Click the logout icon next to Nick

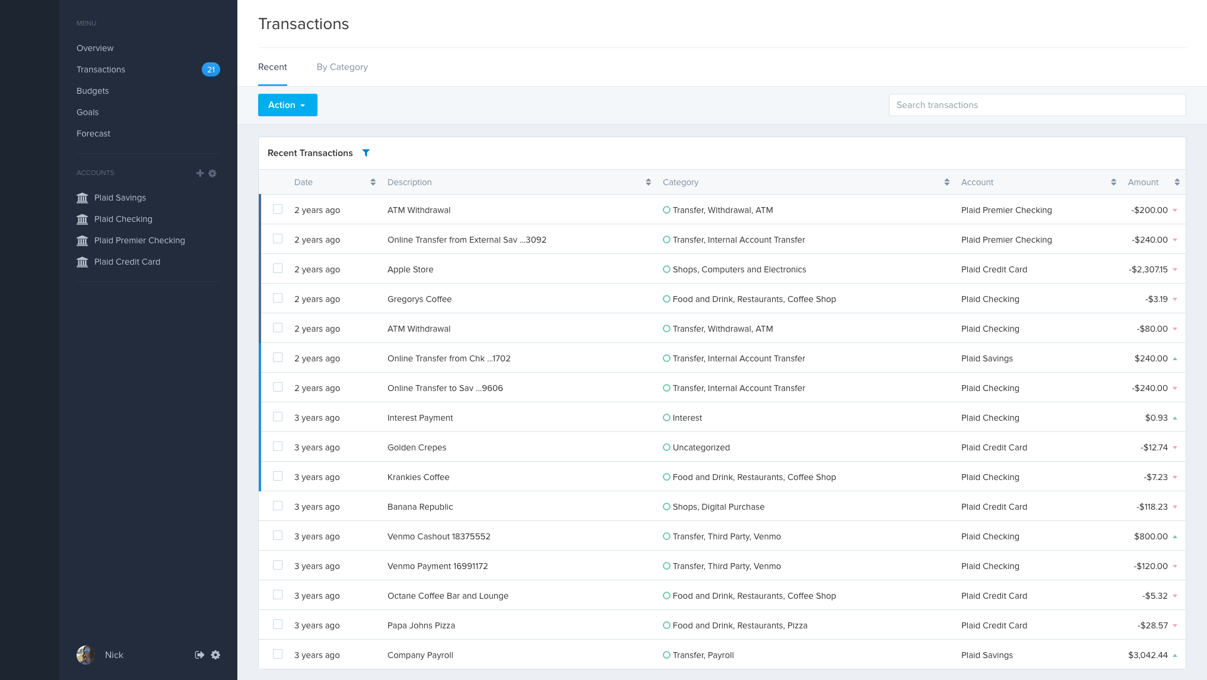[199, 655]
